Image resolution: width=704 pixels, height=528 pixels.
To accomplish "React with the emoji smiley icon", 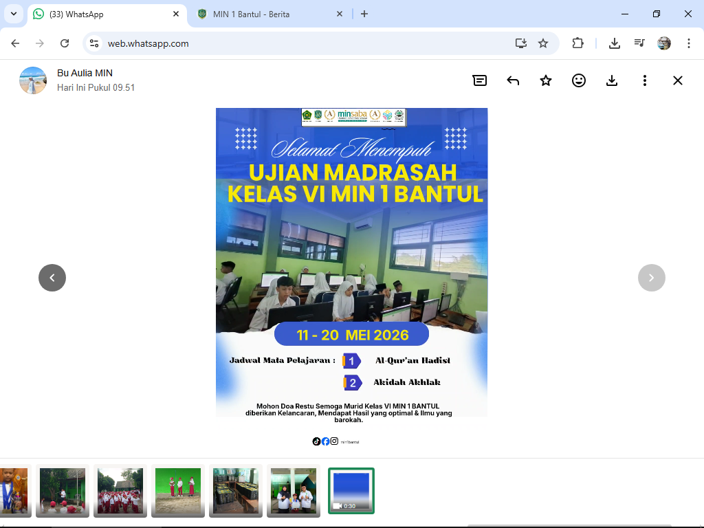I will pos(579,80).
